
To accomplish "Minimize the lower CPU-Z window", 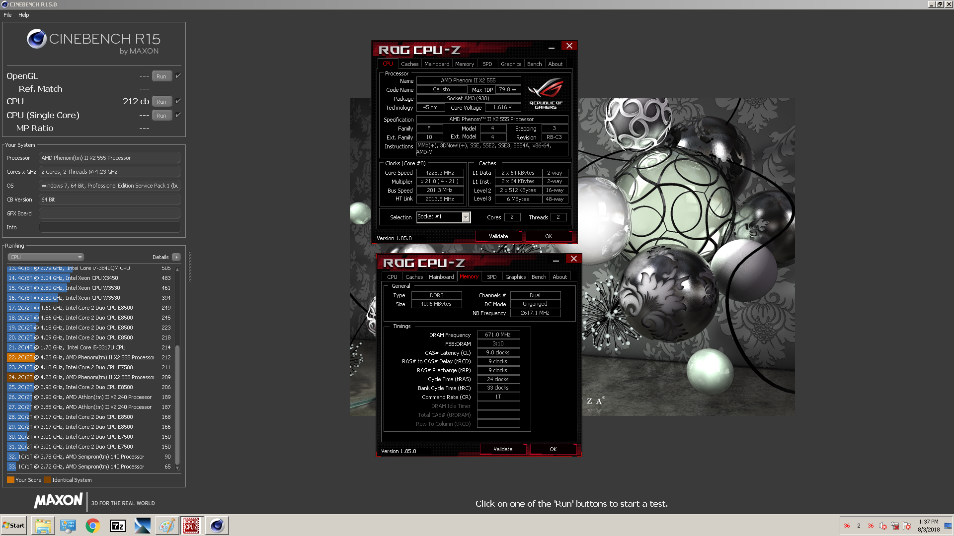I will coord(556,260).
